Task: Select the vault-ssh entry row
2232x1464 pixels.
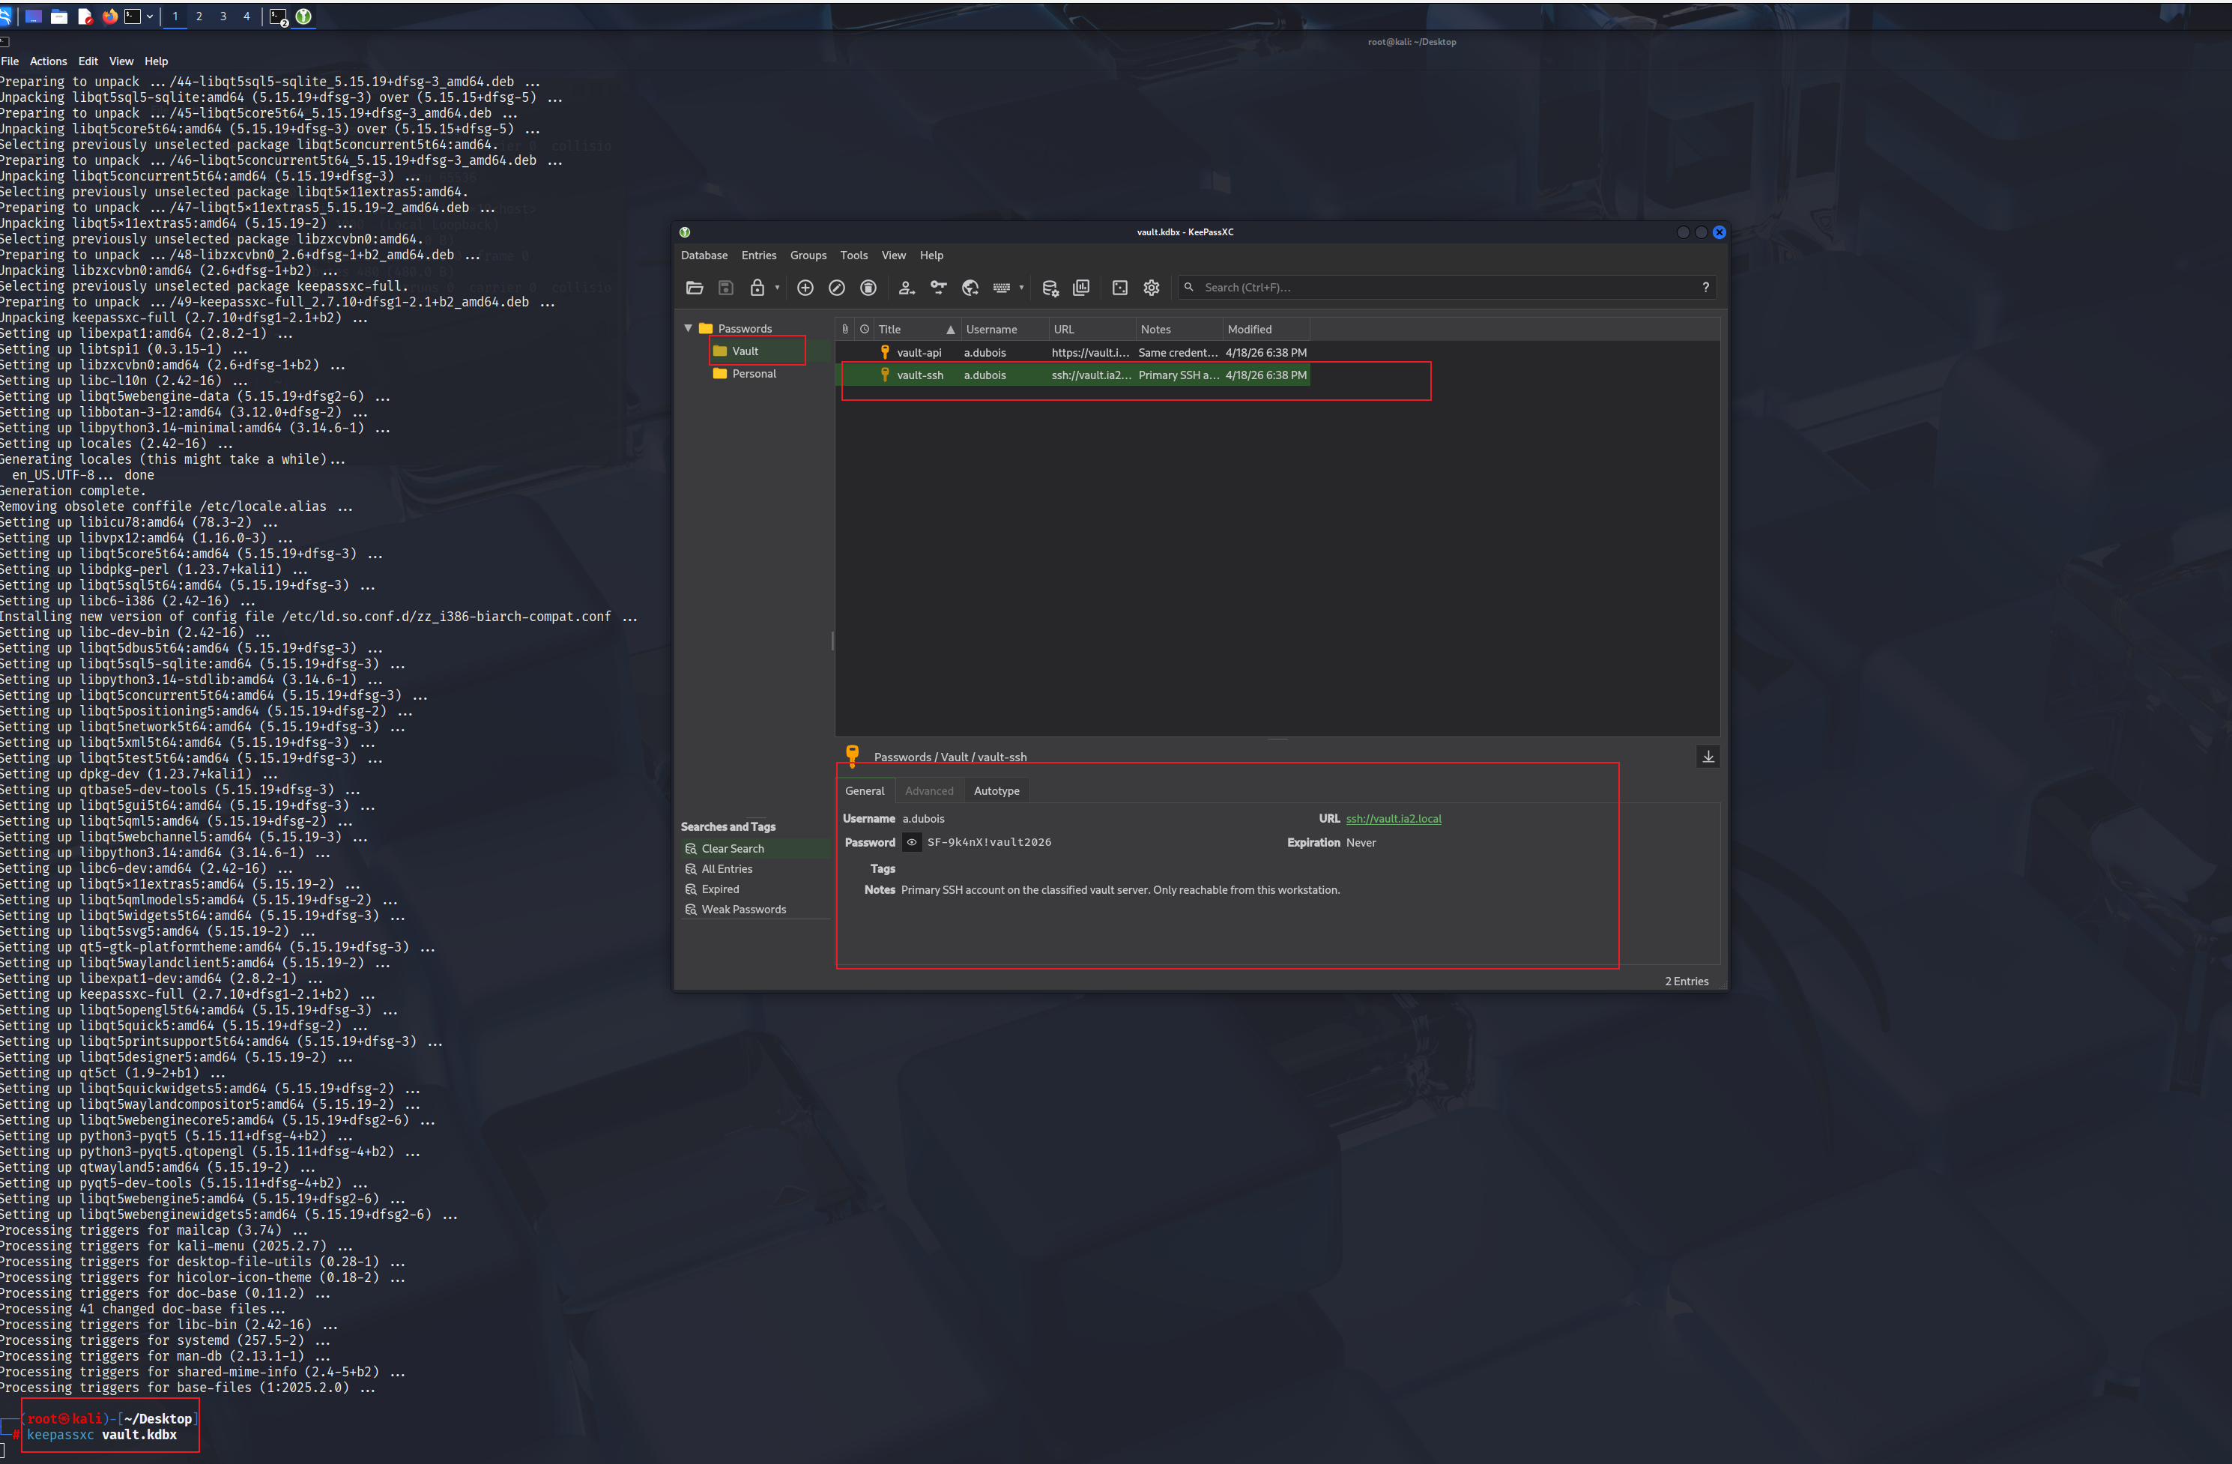Action: pyautogui.click(x=1073, y=375)
